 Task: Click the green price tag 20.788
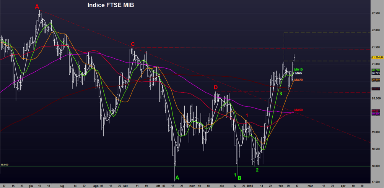pos(376,70)
